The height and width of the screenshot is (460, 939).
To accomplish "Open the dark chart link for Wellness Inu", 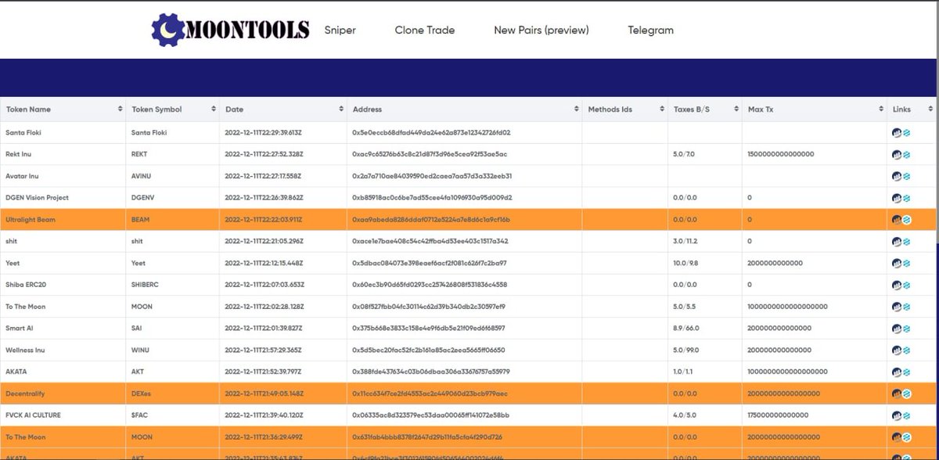I will point(897,350).
